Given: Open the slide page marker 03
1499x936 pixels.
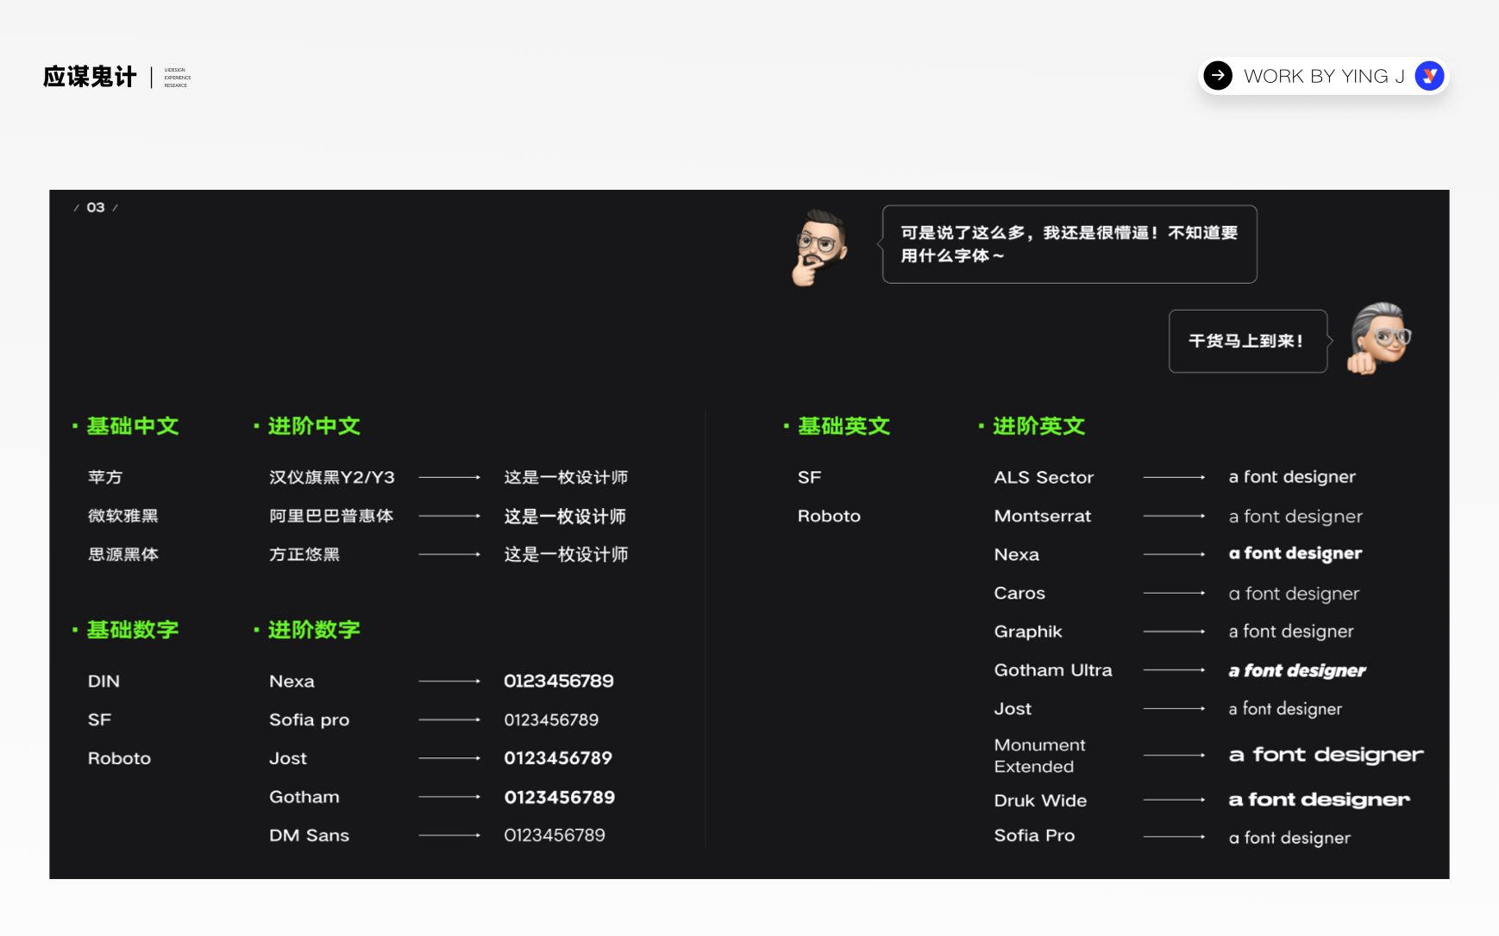Looking at the screenshot, I should click(x=96, y=206).
